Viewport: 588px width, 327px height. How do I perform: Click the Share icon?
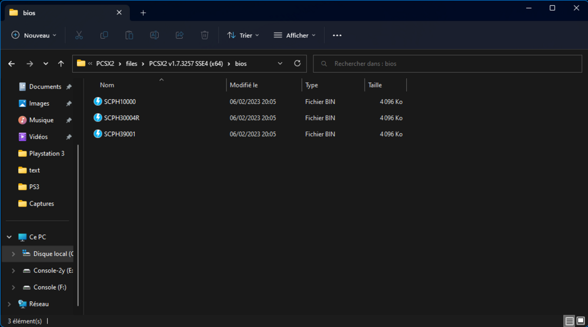[x=179, y=35]
